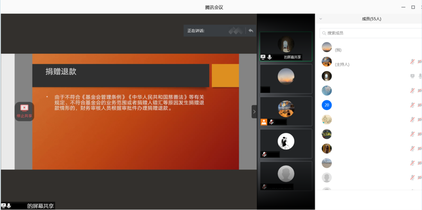Select the blue 20 avatar in the member list
The width and height of the screenshot is (422, 210).
(327, 105)
